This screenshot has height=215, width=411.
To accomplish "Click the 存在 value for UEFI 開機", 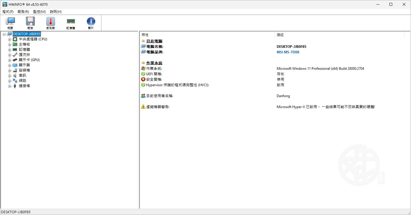I will click(x=280, y=74).
